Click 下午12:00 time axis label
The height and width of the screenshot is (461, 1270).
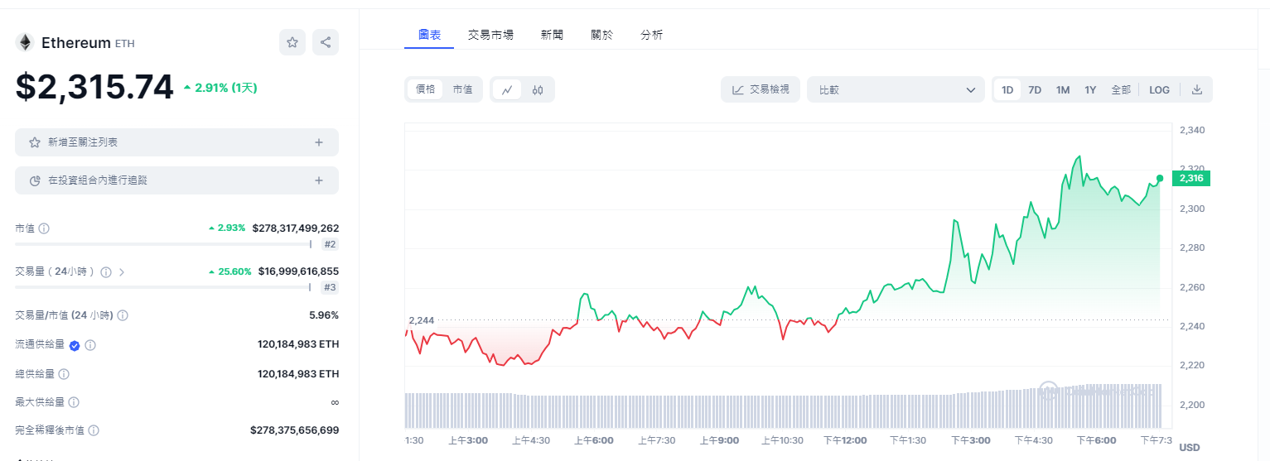843,440
